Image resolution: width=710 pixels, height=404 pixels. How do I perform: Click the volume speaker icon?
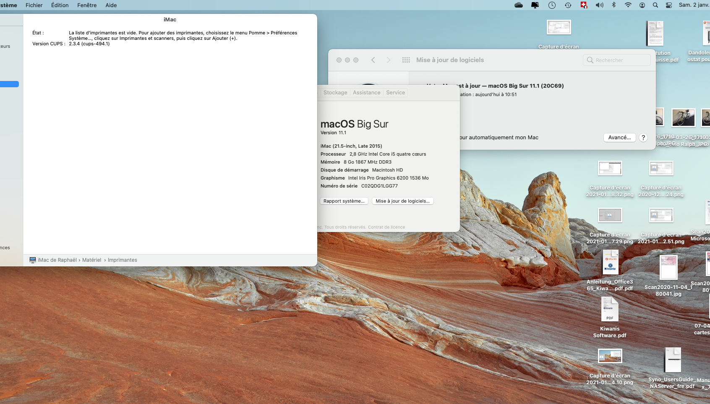(x=599, y=5)
